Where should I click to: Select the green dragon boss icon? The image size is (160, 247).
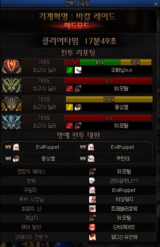[x=12, y=85]
